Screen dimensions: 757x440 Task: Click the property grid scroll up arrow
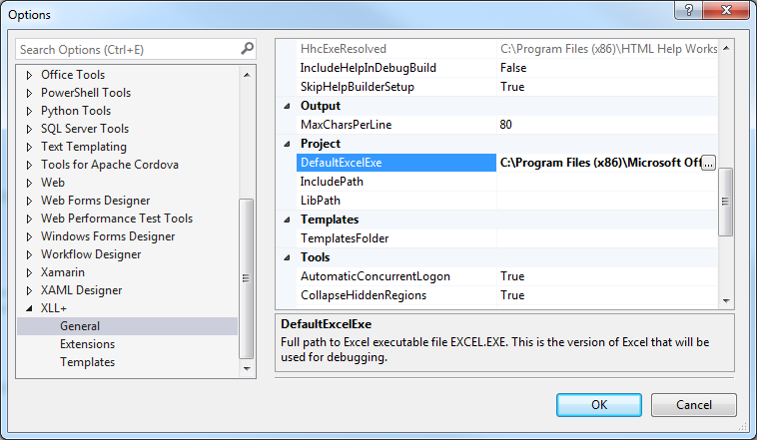click(x=726, y=48)
